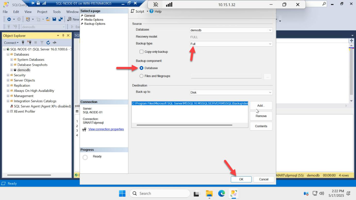
Task: Click the Save All icon in toolbar
Action: click(61, 19)
